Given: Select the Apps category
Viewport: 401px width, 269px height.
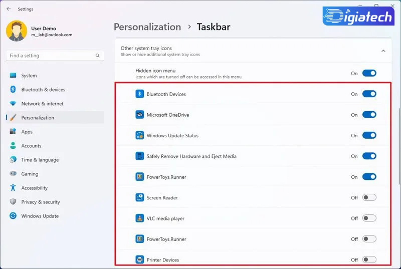Looking at the screenshot, I should (x=55, y=132).
